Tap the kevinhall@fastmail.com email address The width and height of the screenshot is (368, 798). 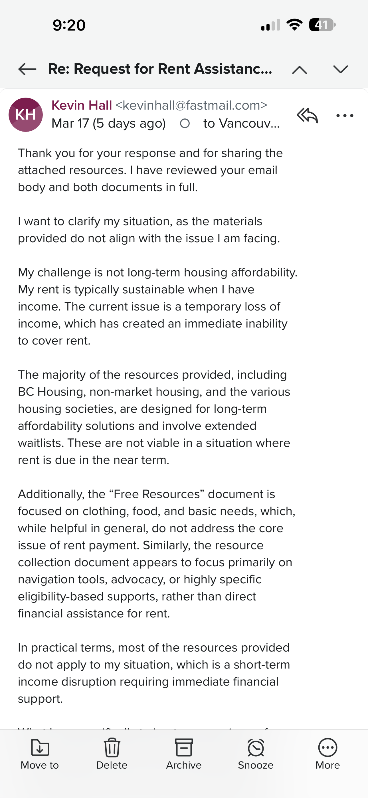coord(191,105)
